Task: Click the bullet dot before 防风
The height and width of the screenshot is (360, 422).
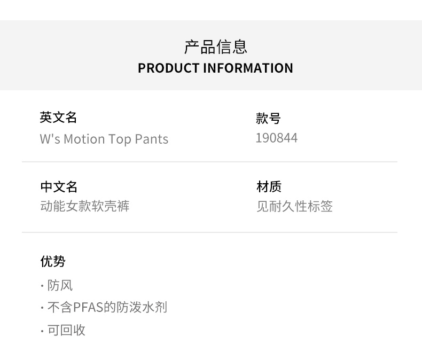Action: [42, 286]
